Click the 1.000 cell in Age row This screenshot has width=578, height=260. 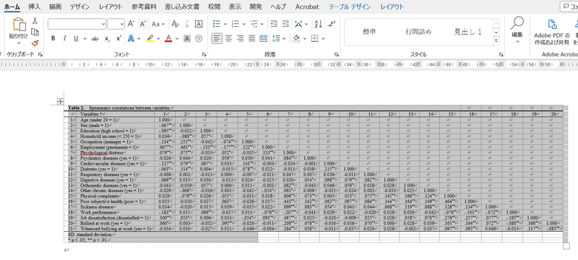click(x=164, y=120)
